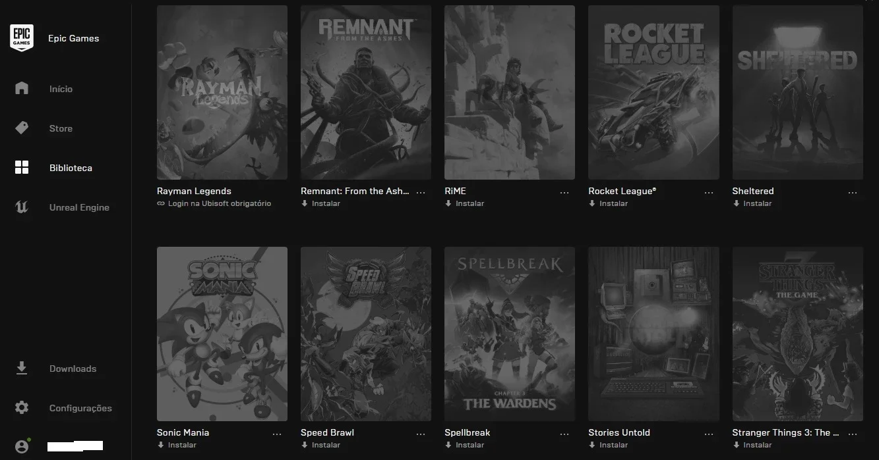Click the Store price tag icon
This screenshot has height=460, width=879.
coord(22,128)
